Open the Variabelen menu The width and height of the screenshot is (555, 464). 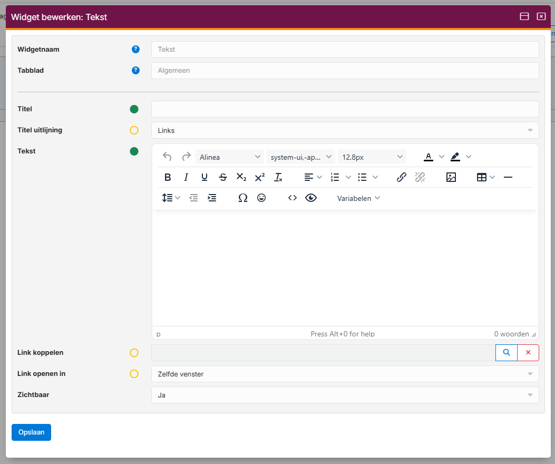tap(358, 198)
